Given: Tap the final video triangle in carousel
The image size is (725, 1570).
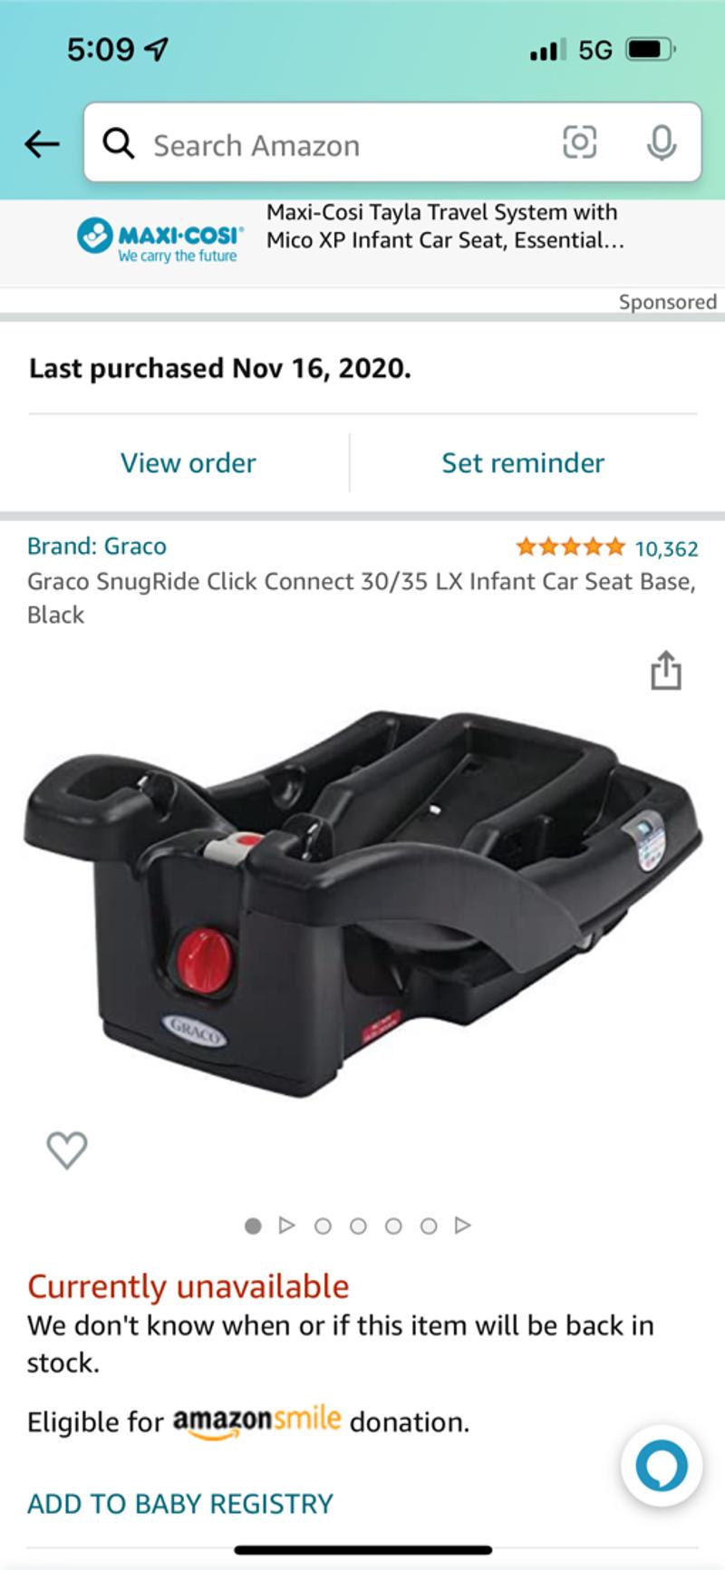Looking at the screenshot, I should pyautogui.click(x=463, y=1226).
